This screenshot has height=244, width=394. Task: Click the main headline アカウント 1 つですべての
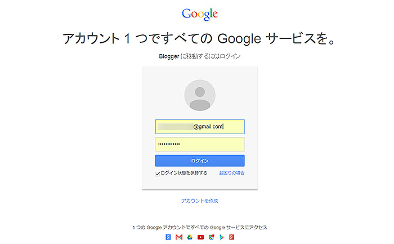point(138,39)
